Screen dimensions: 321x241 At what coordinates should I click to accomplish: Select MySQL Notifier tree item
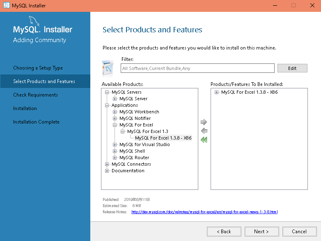tap(135, 118)
